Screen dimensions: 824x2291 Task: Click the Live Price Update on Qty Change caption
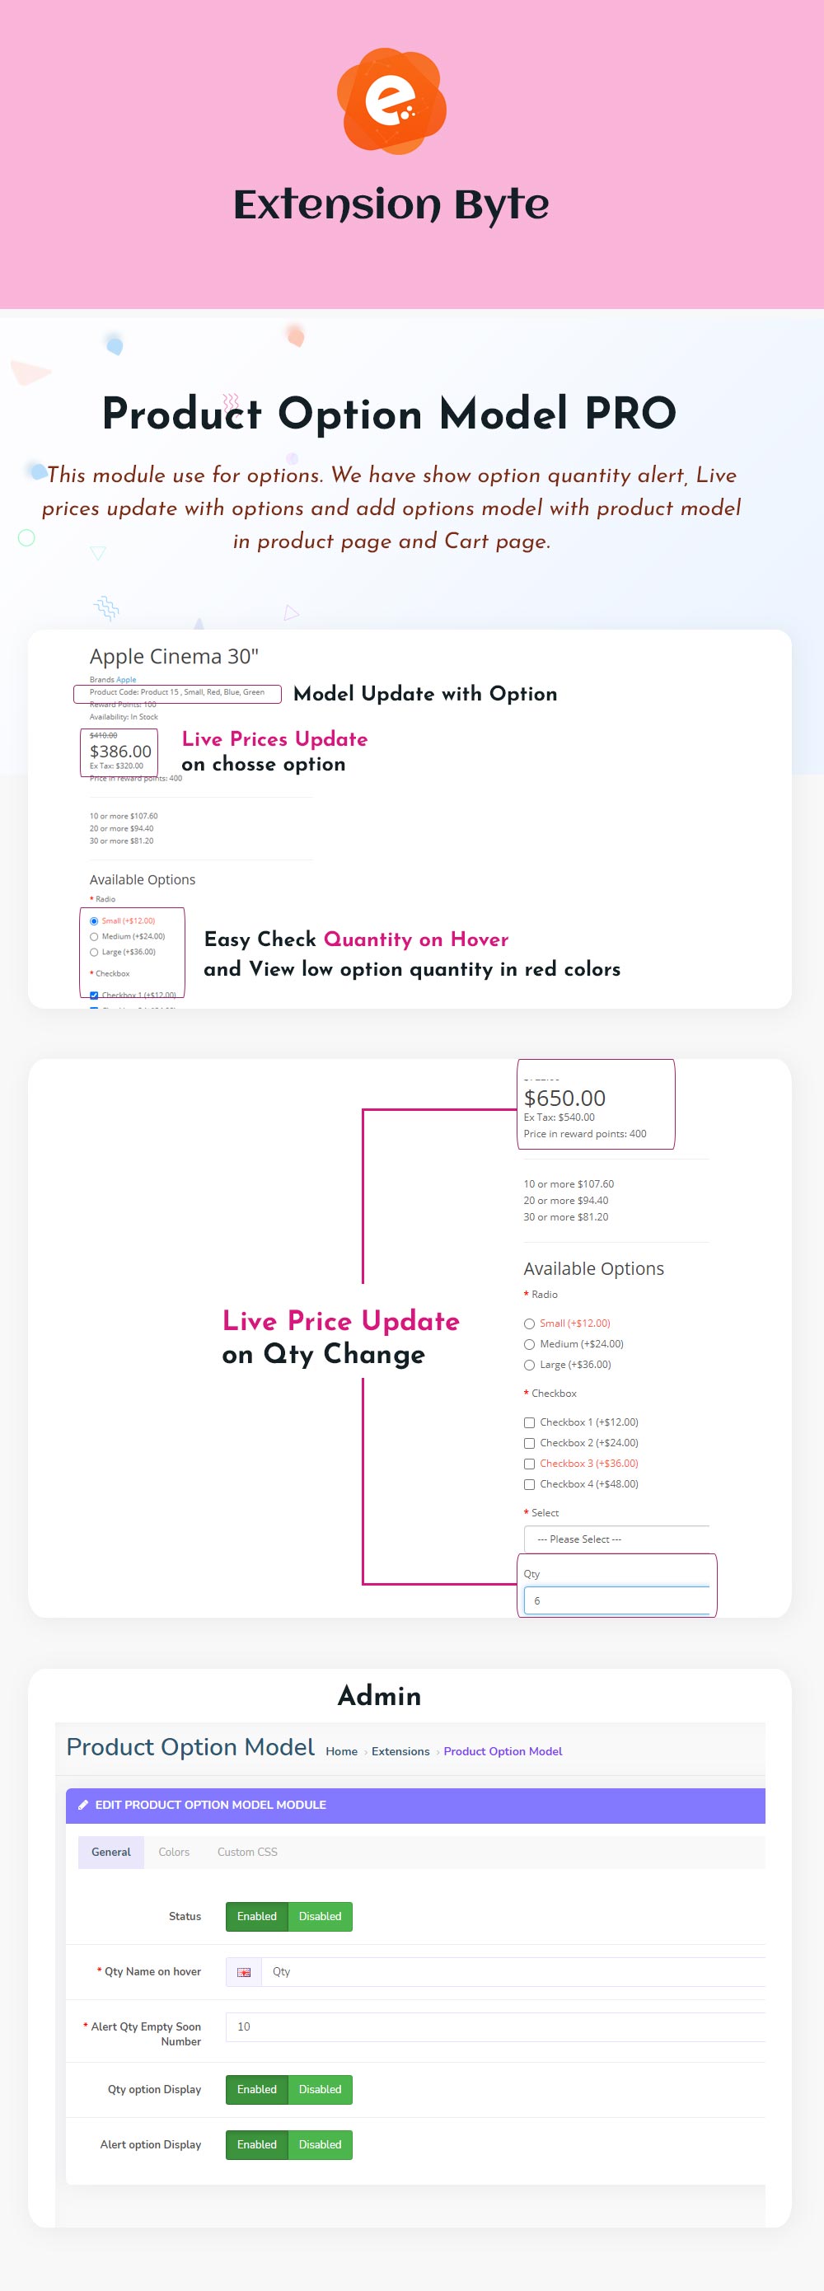pyautogui.click(x=341, y=1337)
